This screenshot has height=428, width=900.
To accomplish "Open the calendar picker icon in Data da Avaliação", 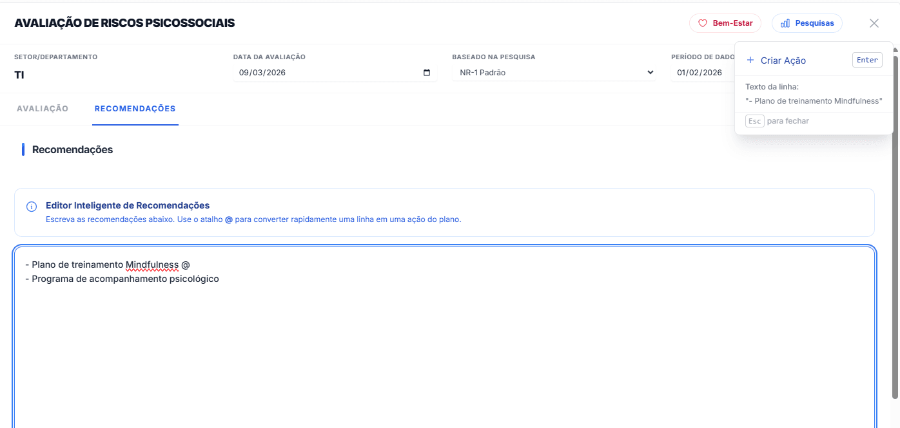I will point(427,73).
